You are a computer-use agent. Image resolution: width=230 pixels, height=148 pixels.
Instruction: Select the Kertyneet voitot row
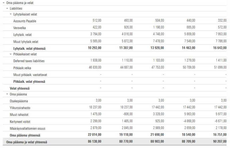point(114,121)
